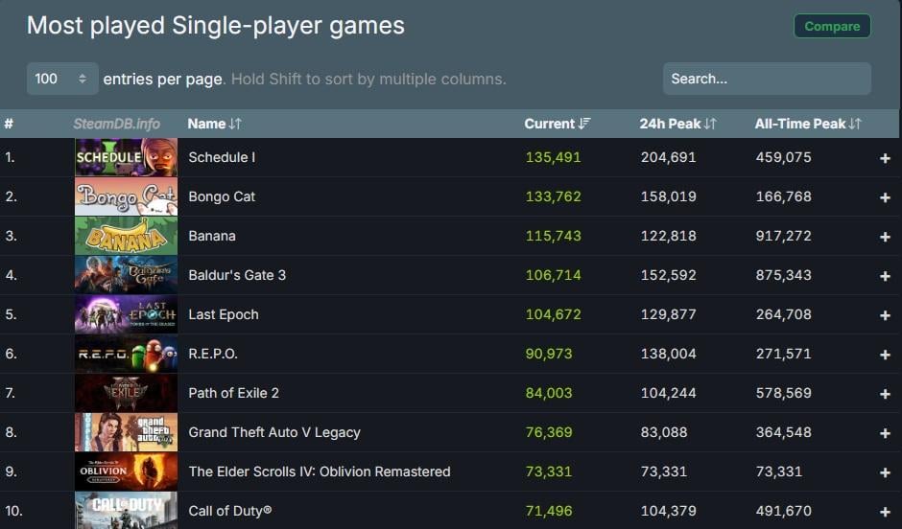The height and width of the screenshot is (529, 902).
Task: Focus the Search input field
Action: (x=766, y=79)
